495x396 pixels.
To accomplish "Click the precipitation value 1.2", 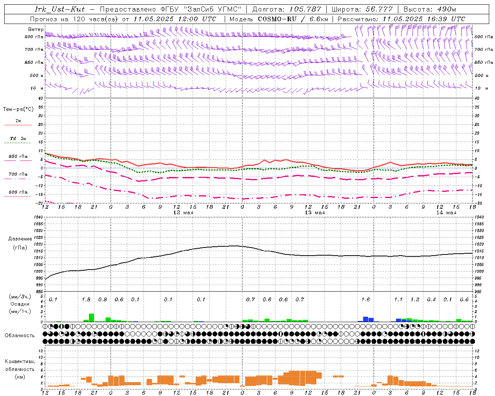I will (x=415, y=300).
